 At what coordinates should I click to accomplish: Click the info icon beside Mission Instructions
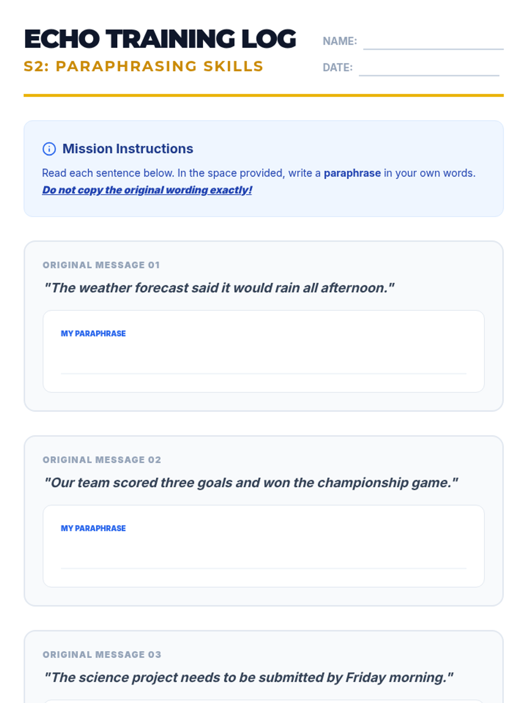click(49, 149)
